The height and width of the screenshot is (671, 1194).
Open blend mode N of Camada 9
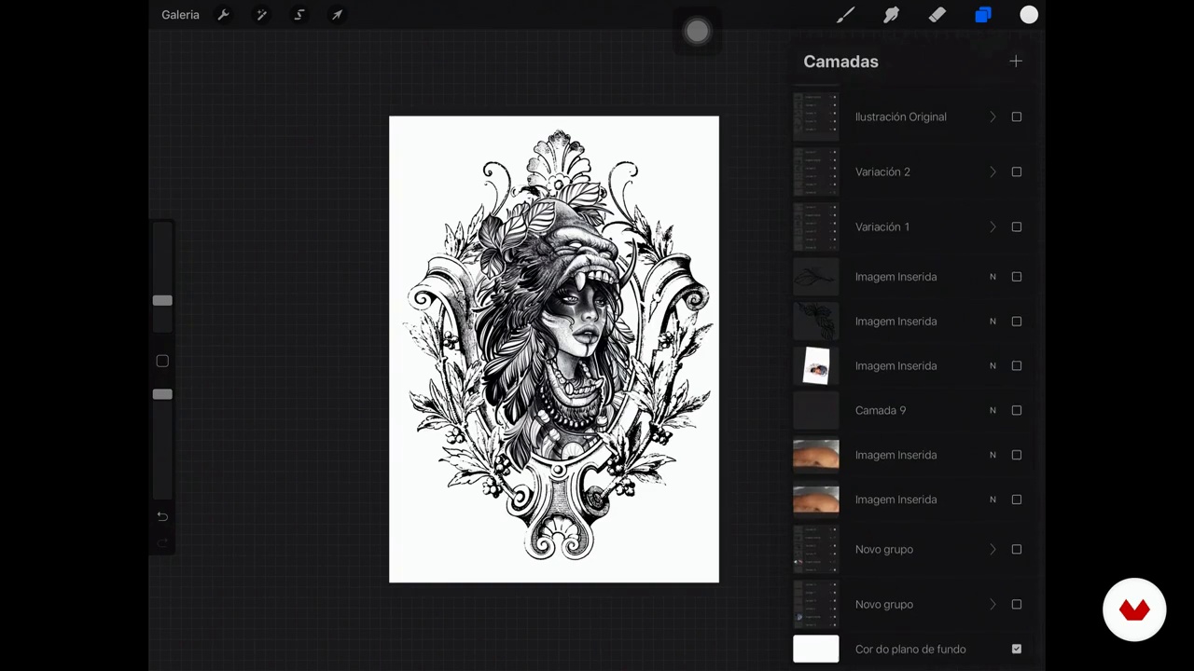tap(993, 410)
